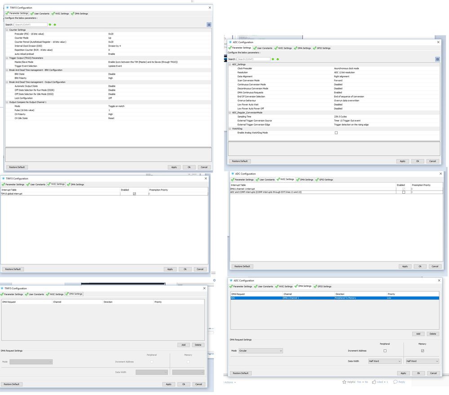Collapse Trigger Output (TRGO) Parameters group
Viewport: 449px width, 395px height.
pos(7,58)
